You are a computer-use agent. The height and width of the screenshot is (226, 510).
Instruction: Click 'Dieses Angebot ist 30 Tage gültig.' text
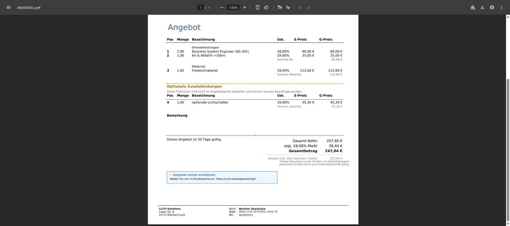coord(194,139)
